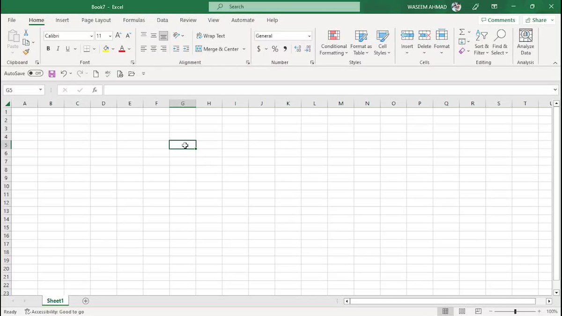Image resolution: width=562 pixels, height=316 pixels.
Task: Toggle Wrap Text
Action: tap(210, 36)
